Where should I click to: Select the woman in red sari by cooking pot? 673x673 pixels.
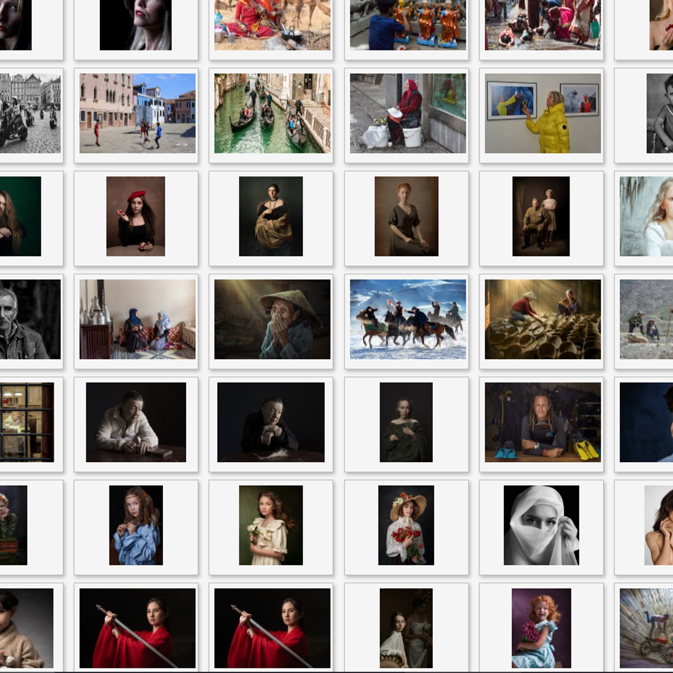click(272, 25)
